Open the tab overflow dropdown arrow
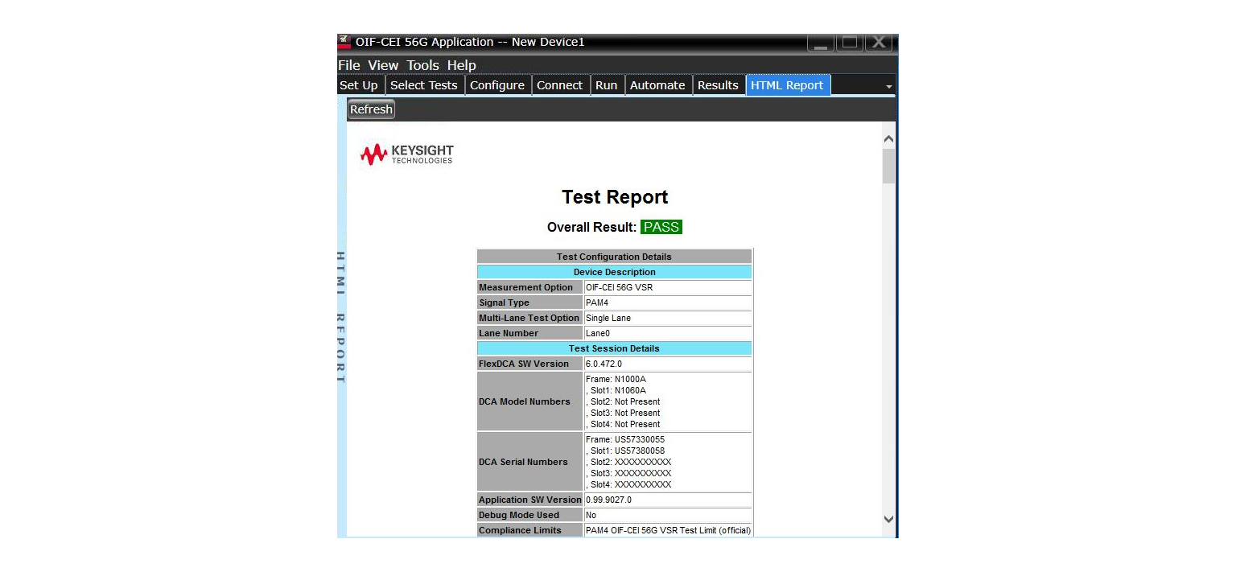1236x572 pixels. coord(888,84)
